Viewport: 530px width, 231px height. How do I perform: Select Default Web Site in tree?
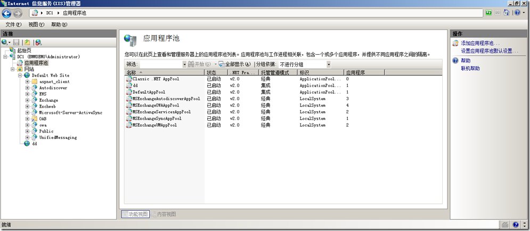51,75
